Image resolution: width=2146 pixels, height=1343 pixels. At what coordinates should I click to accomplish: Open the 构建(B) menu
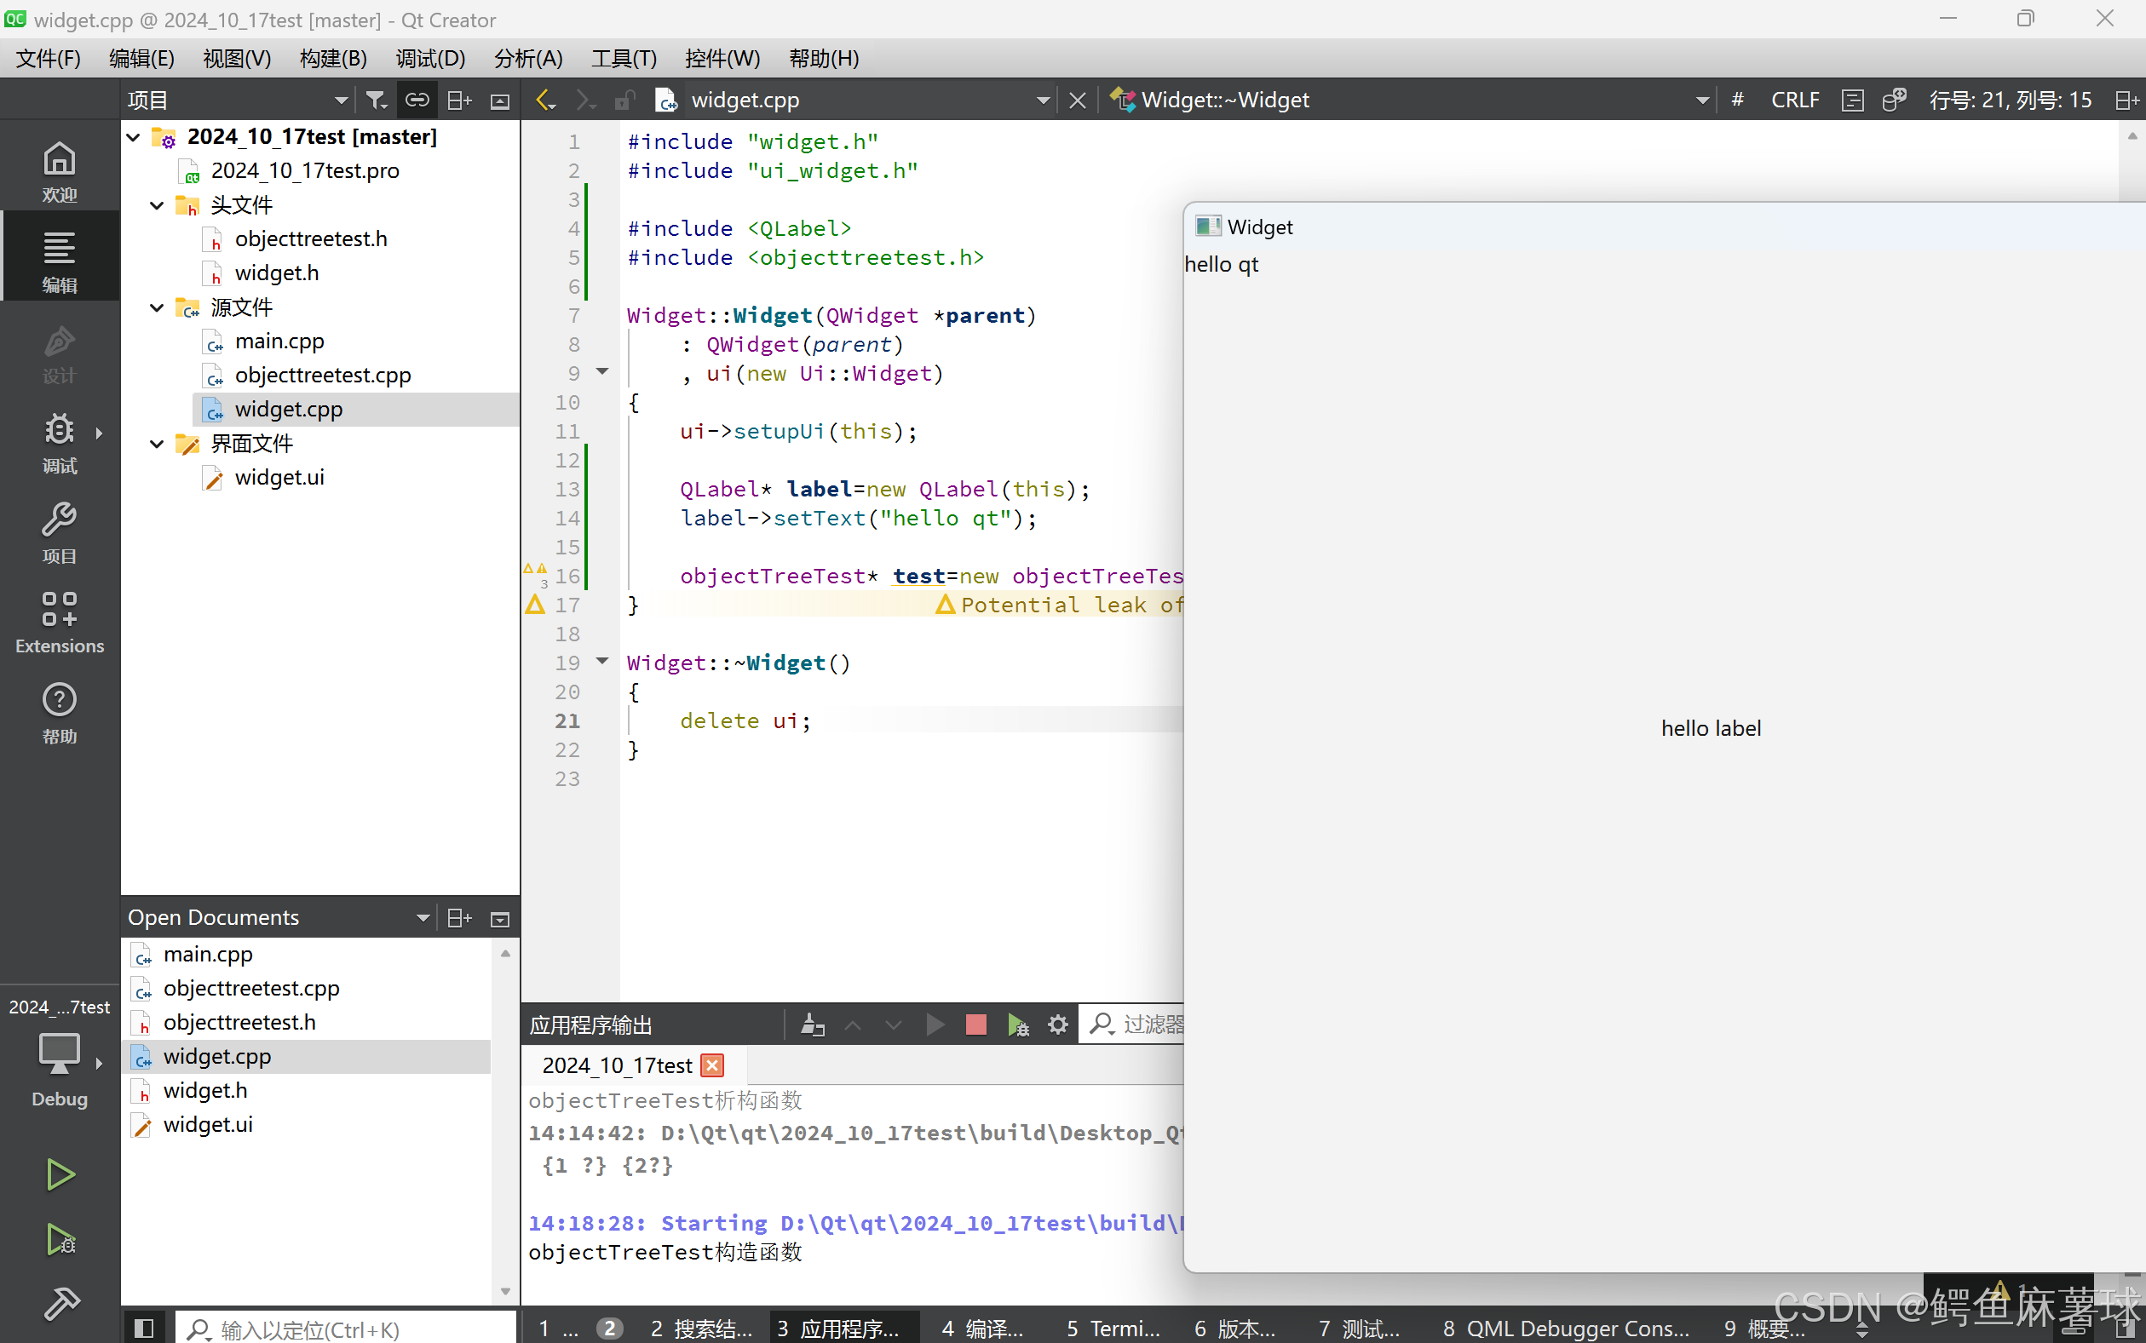coord(333,59)
